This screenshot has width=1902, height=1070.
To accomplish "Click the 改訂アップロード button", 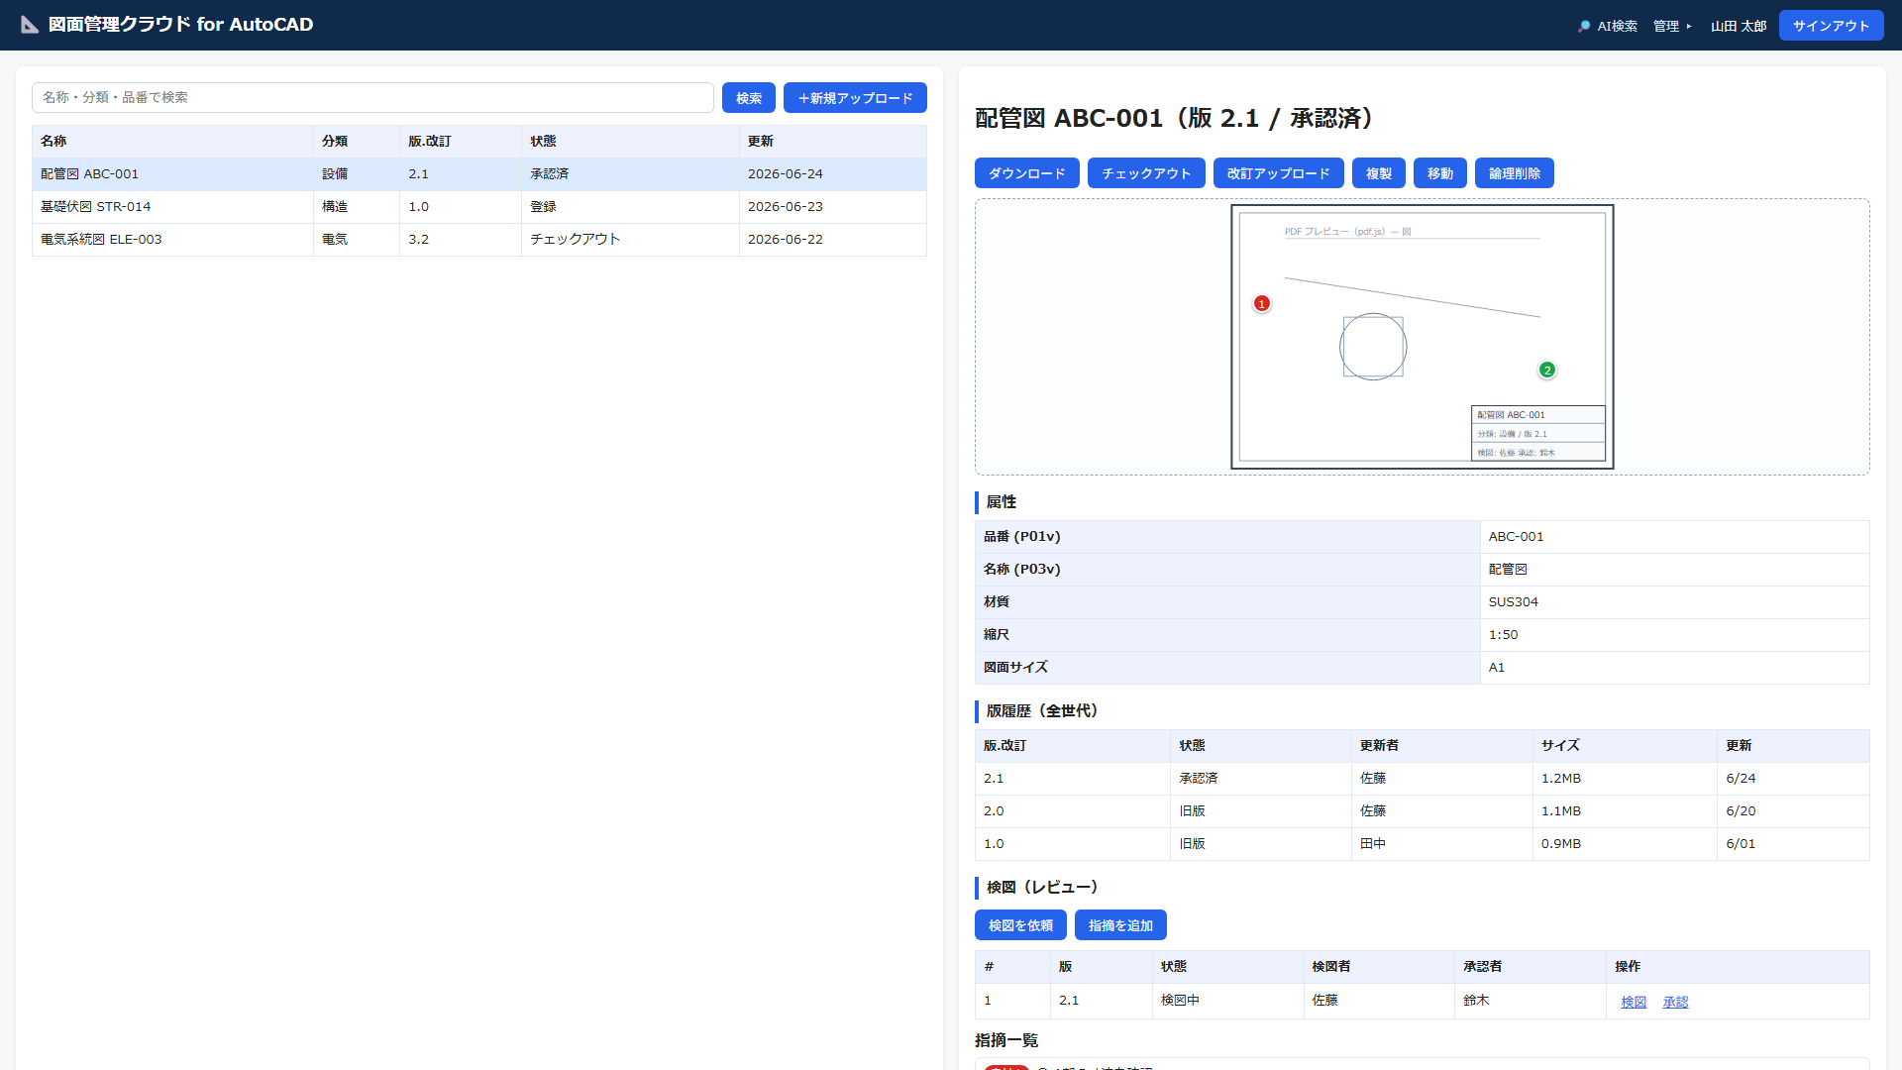I will click(1278, 173).
